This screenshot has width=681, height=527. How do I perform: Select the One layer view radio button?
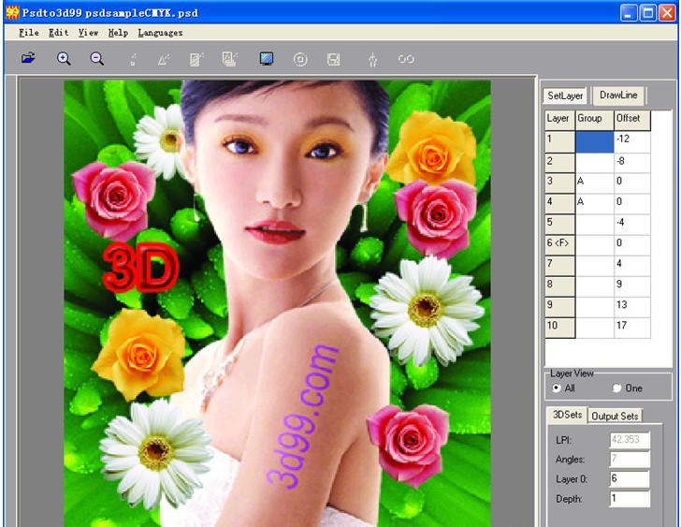[617, 388]
